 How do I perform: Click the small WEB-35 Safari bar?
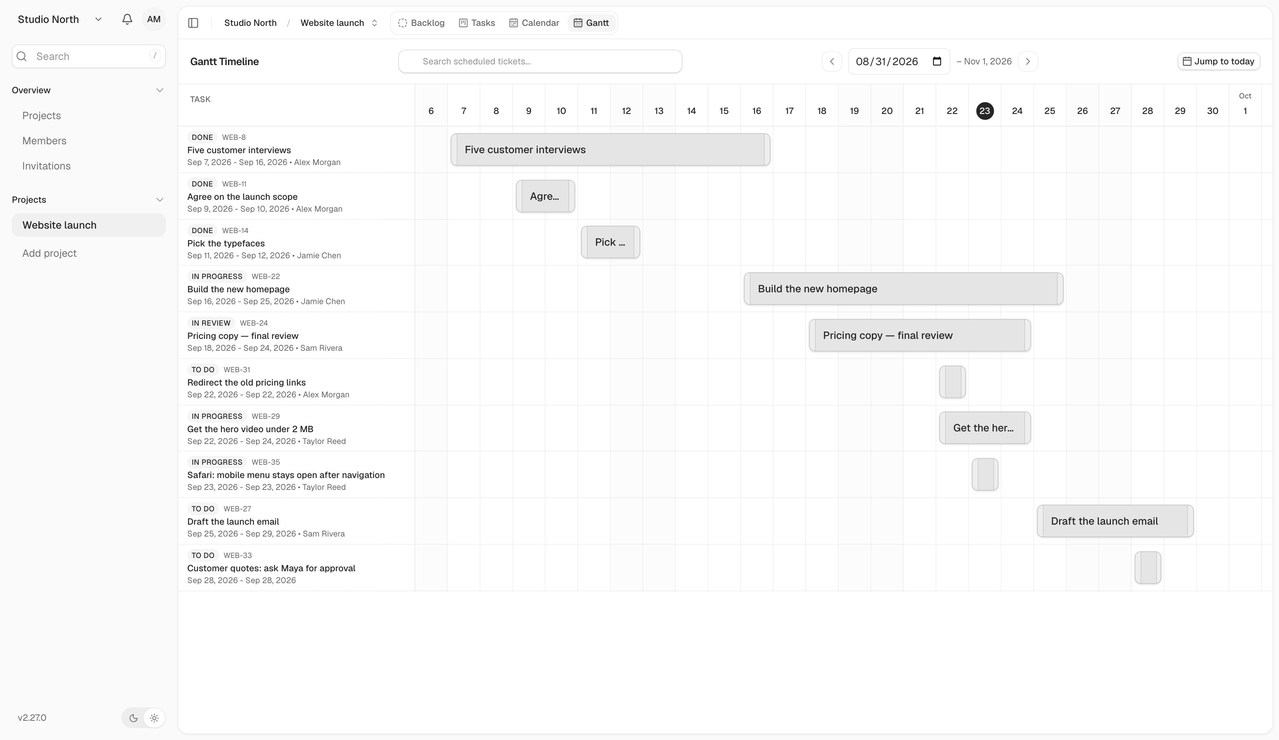click(985, 475)
